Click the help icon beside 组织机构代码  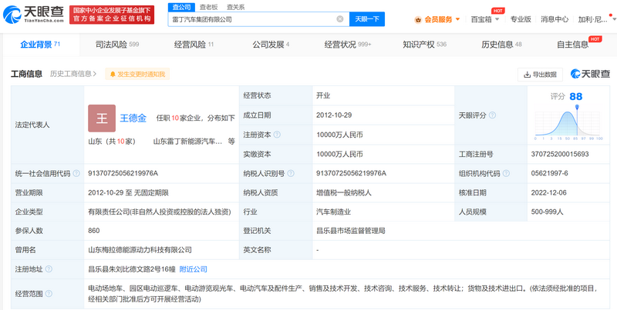pyautogui.click(x=506, y=173)
